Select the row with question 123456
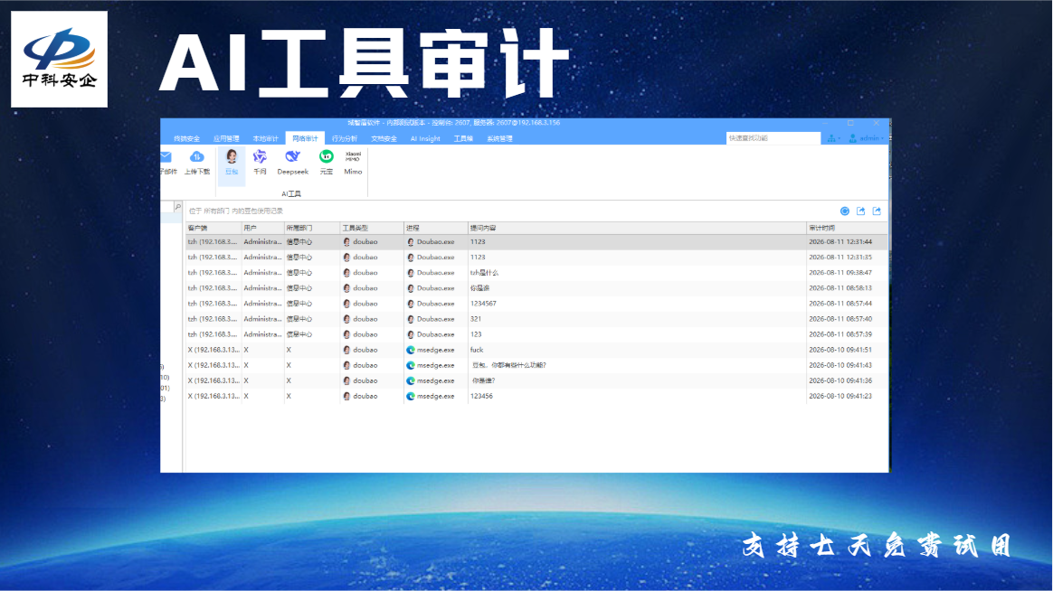 click(536, 397)
